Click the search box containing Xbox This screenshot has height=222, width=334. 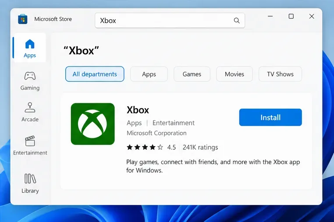coord(170,21)
